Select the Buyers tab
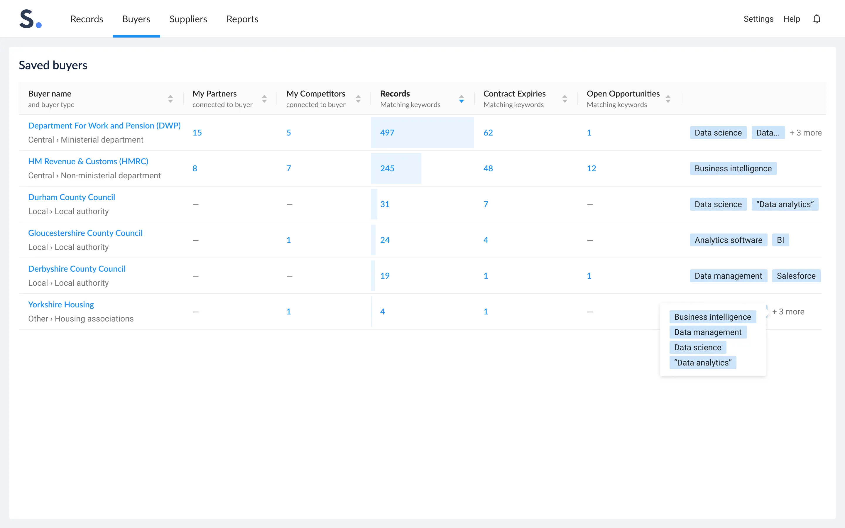The width and height of the screenshot is (845, 528). coord(136,19)
